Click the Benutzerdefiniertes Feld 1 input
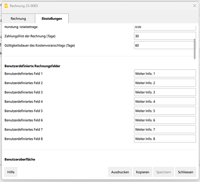The height and width of the screenshot is (182, 200). tap(165, 74)
